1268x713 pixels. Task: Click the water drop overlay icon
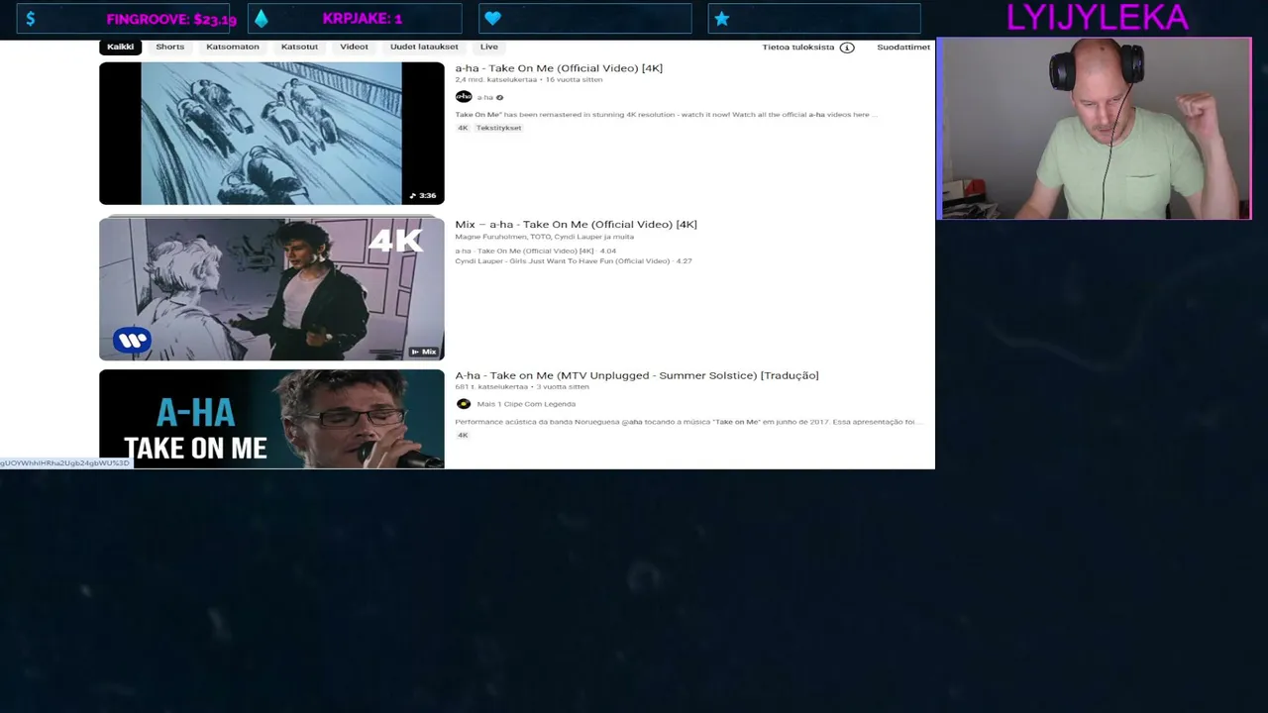(262, 19)
